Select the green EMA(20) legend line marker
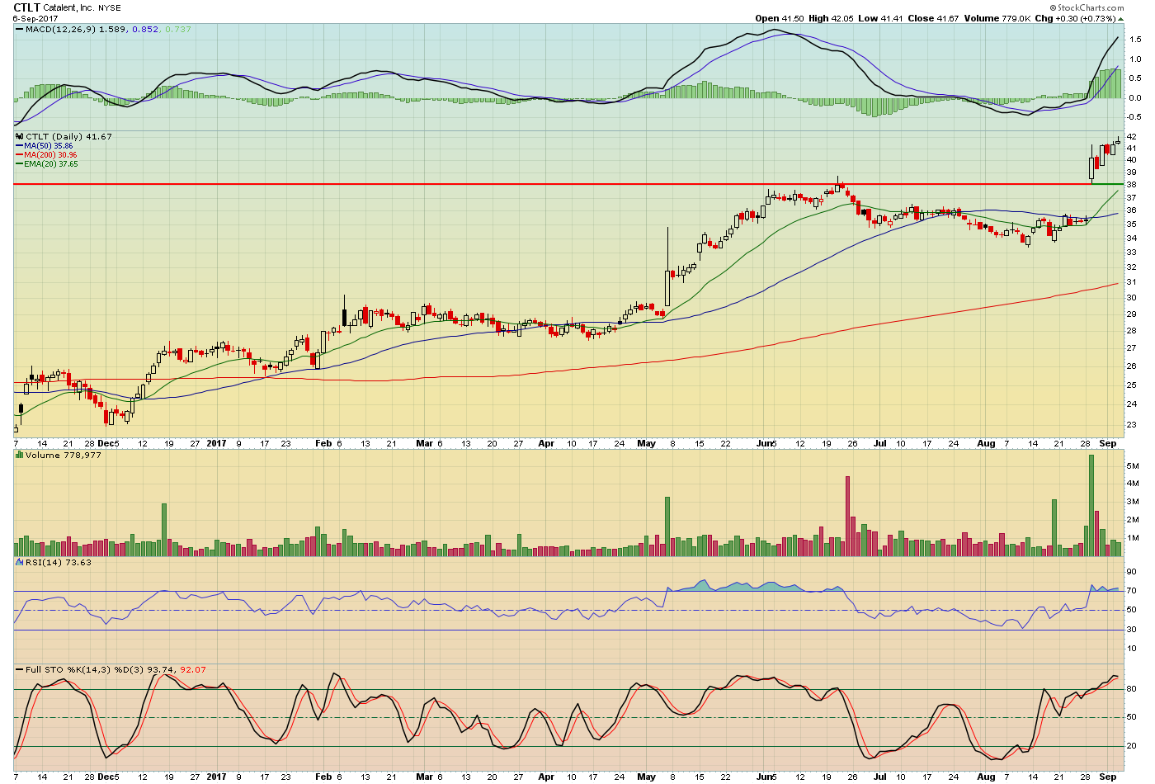Image resolution: width=1155 pixels, height=784 pixels. (x=19, y=164)
